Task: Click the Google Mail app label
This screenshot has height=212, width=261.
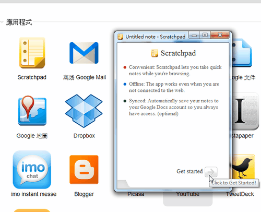Action: tap(85, 77)
